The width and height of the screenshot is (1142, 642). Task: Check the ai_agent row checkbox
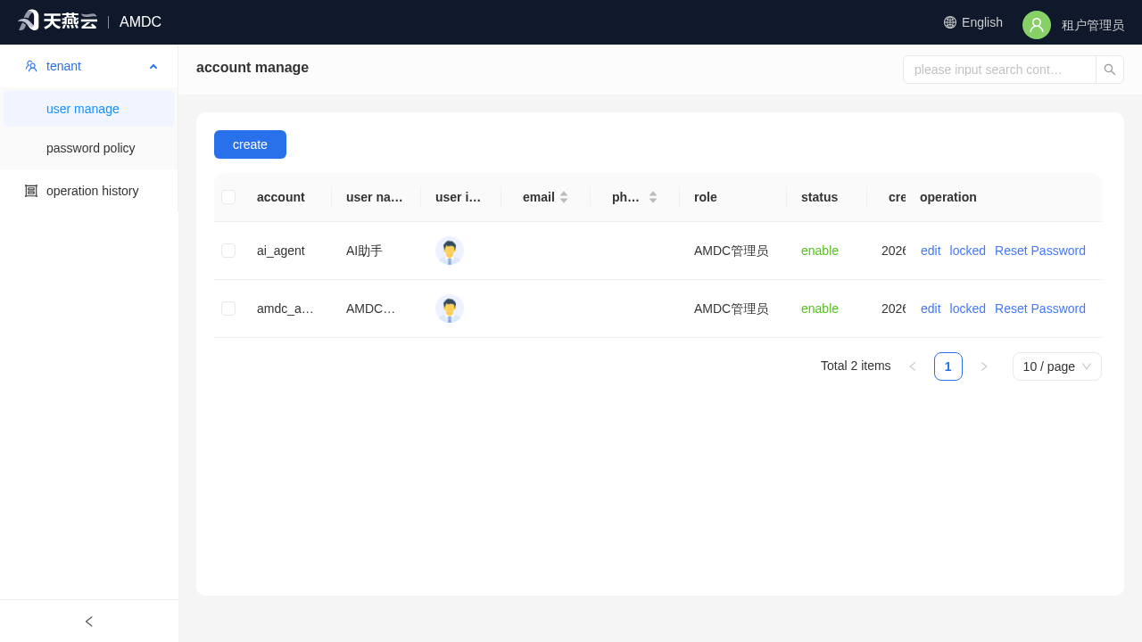[x=228, y=251]
